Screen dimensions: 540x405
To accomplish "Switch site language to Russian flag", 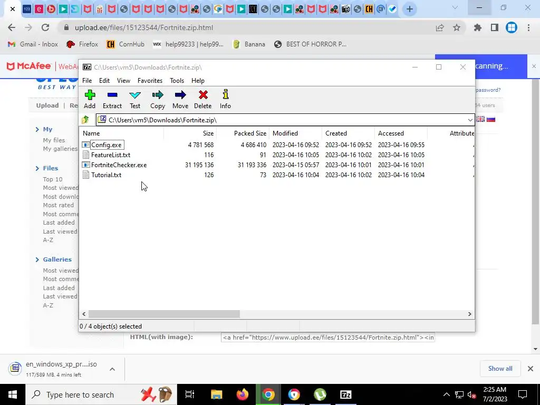I will (x=491, y=119).
